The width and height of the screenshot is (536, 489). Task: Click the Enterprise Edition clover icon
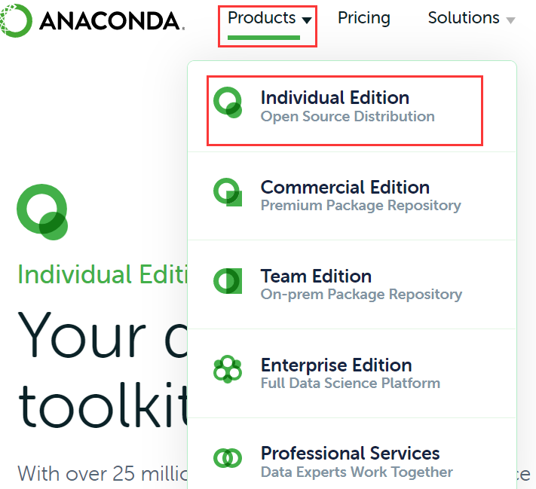pos(228,369)
